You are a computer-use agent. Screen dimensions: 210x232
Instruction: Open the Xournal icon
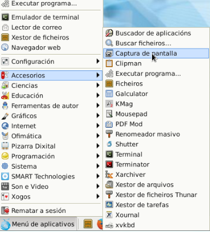(109, 215)
